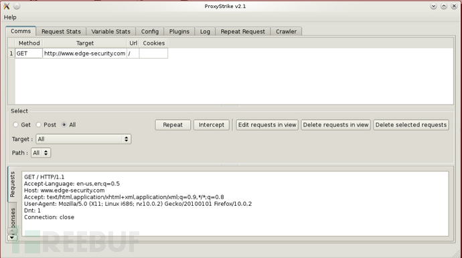Screen dimensions: 462x258
Task: Click the Target column header
Action: 85,43
